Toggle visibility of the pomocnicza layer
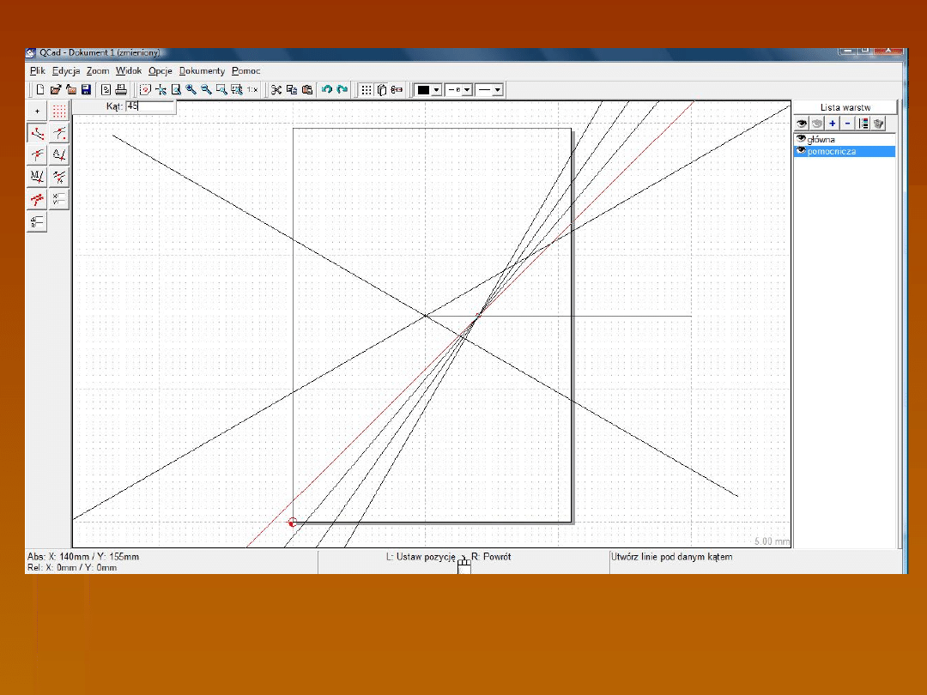This screenshot has width=927, height=695. click(x=801, y=151)
